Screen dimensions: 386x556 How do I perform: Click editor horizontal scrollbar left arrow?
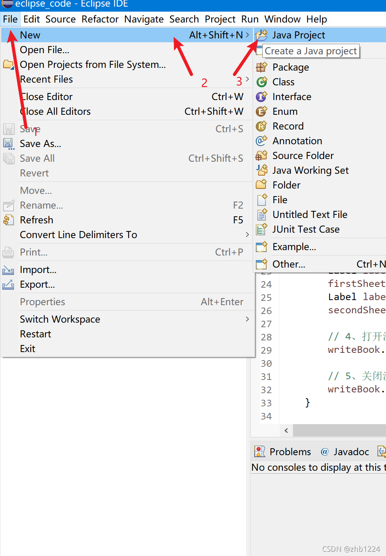click(286, 430)
